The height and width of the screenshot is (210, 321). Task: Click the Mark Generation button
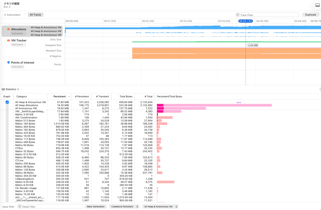tap(96, 207)
